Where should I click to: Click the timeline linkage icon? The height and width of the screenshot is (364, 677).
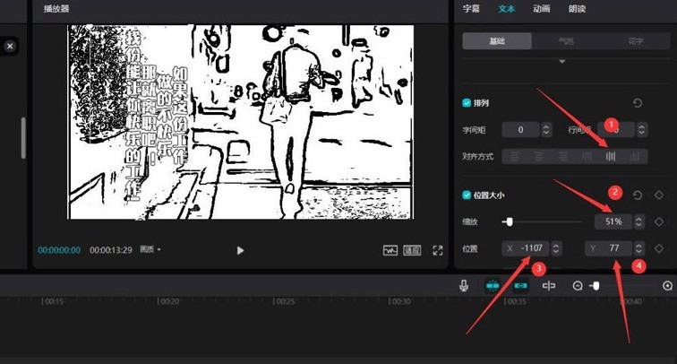520,285
